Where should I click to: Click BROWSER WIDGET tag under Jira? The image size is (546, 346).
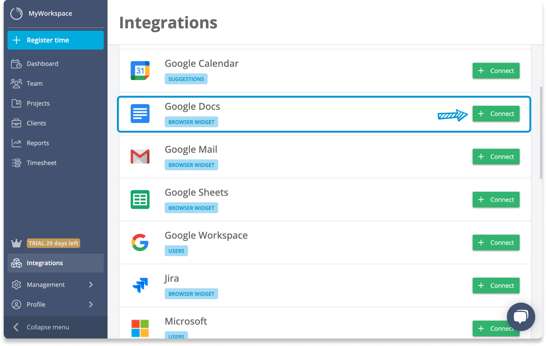(x=191, y=294)
